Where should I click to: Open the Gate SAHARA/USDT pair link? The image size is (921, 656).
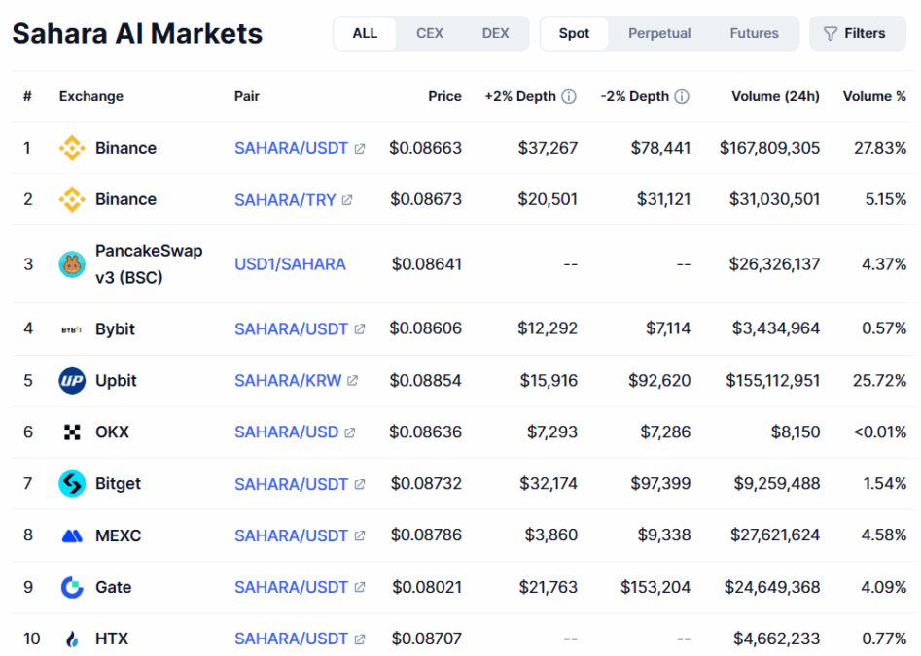point(292,587)
